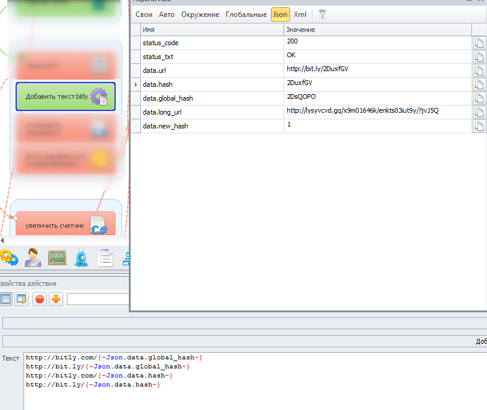Select the data.new_hash name cell
Screen dimensions: 487x410
[x=212, y=126]
